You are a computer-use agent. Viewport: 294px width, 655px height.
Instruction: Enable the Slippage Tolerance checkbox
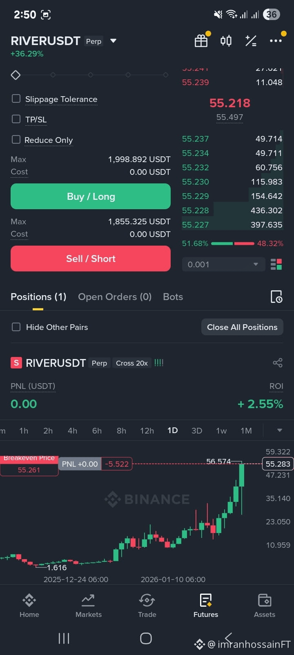point(16,99)
